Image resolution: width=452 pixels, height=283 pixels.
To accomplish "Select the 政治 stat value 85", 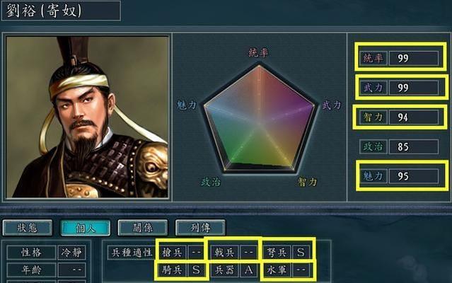I will 414,146.
